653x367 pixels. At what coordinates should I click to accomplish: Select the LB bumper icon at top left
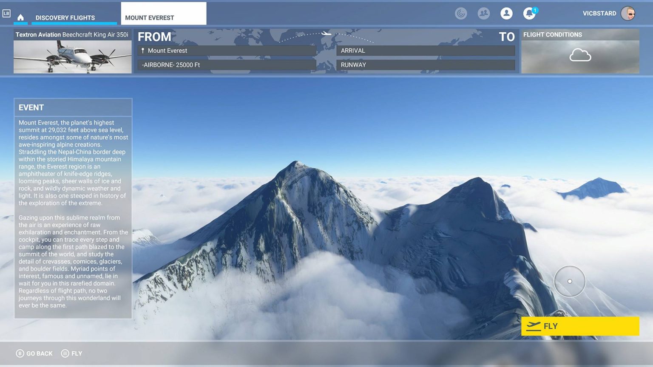pyautogui.click(x=6, y=14)
